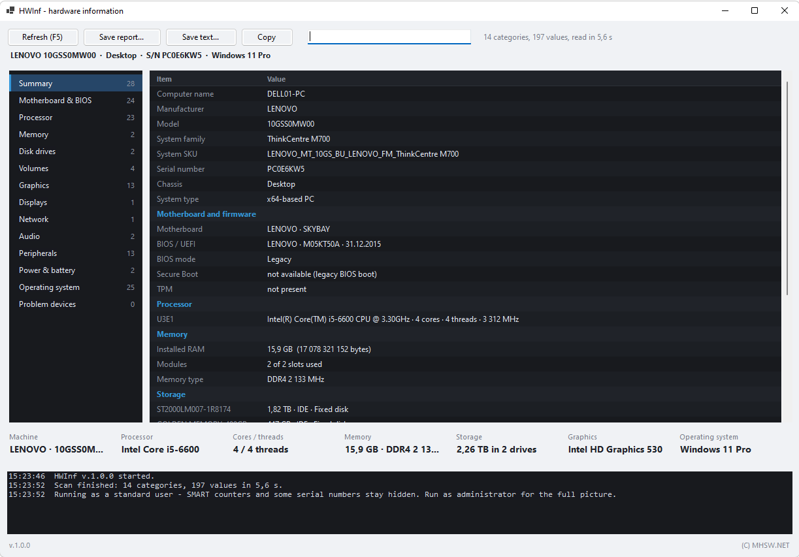This screenshot has height=557, width=799.
Task: Open the Power & battery category
Action: pos(76,270)
